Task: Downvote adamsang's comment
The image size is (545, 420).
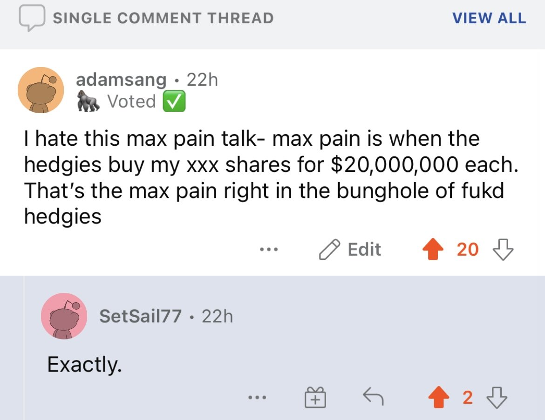Action: pos(503,249)
